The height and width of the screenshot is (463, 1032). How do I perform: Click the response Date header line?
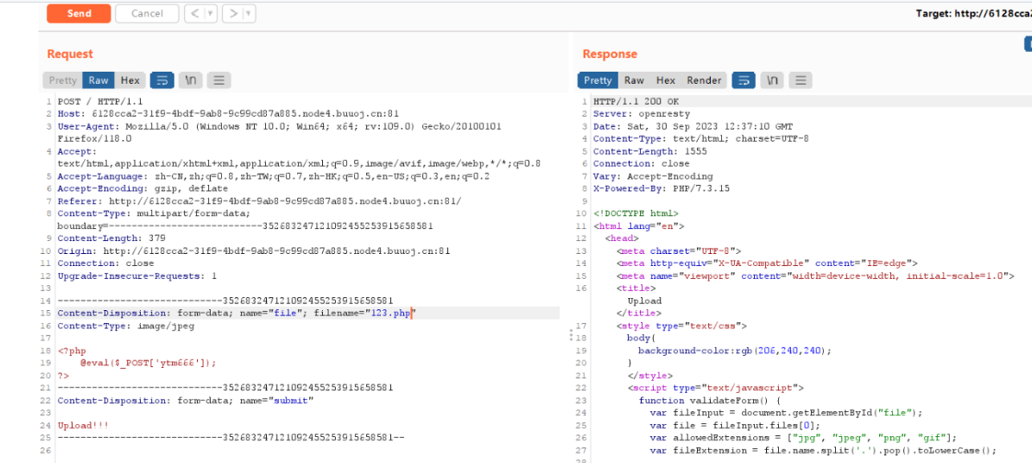click(693, 126)
